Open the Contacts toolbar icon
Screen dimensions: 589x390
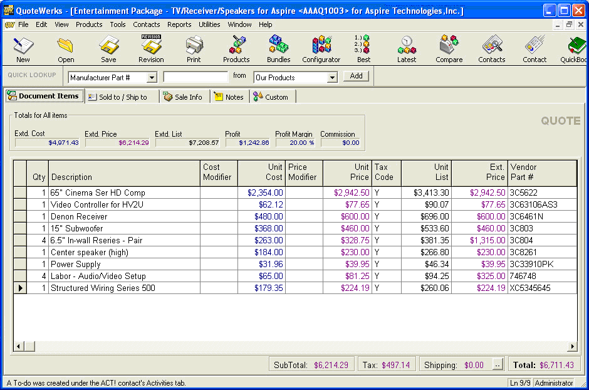click(491, 48)
